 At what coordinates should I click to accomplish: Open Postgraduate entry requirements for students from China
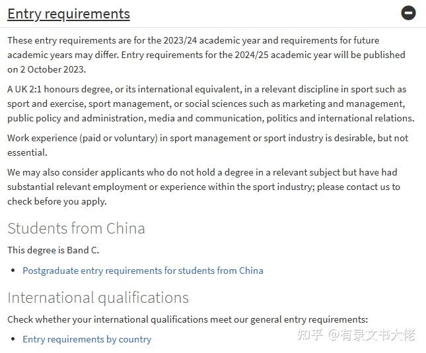tap(143, 271)
